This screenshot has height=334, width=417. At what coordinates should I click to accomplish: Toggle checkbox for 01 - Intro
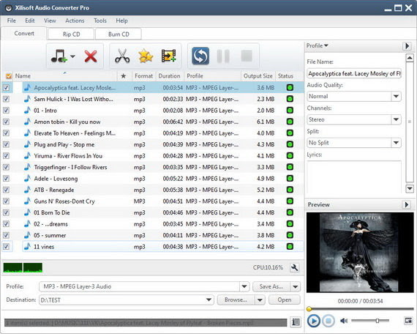pyautogui.click(x=6, y=111)
